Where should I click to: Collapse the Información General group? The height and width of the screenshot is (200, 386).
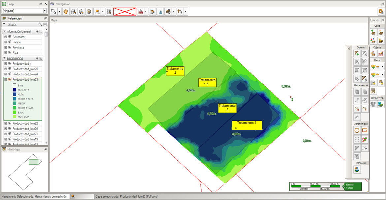tap(4, 31)
